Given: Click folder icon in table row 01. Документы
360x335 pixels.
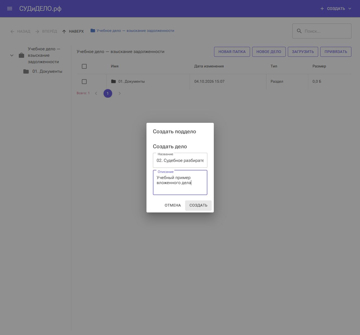Looking at the screenshot, I should tap(113, 81).
